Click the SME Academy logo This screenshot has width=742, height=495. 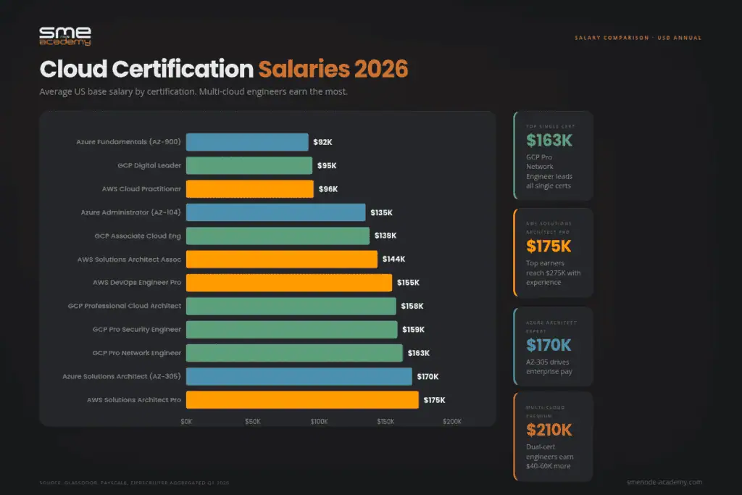pos(64,36)
